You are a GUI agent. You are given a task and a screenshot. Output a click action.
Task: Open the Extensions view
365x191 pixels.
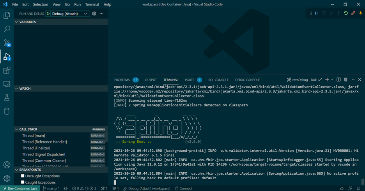(x=7, y=70)
